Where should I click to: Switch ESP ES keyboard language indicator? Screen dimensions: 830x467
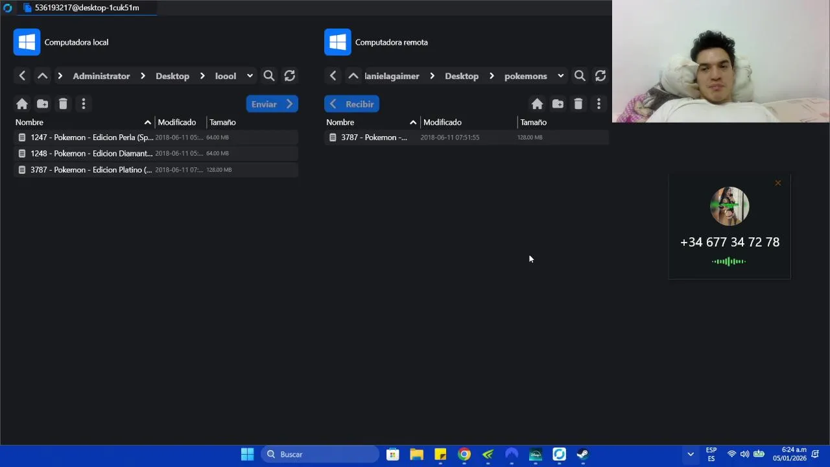tap(711, 454)
